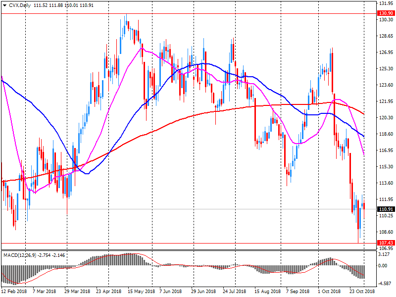Image resolution: width=396 pixels, height=297 pixels.
Task: Click 121.95 on the price axis
Action: pyautogui.click(x=385, y=101)
